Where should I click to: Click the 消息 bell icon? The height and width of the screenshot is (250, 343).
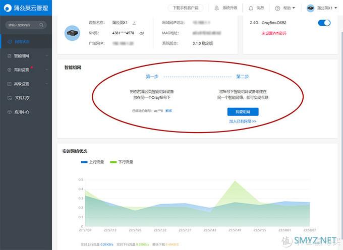pyautogui.click(x=251, y=8)
